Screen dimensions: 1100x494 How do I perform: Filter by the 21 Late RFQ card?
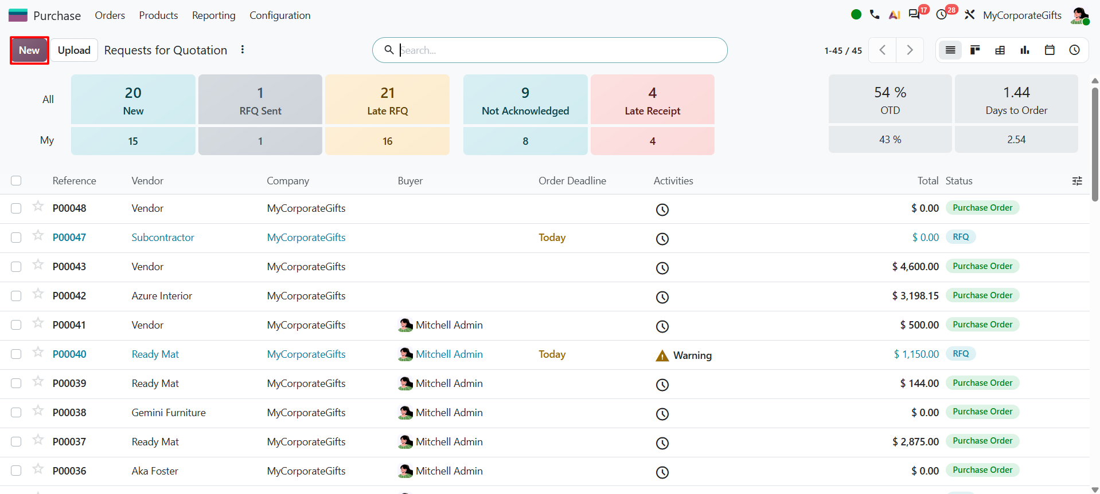[387, 100]
